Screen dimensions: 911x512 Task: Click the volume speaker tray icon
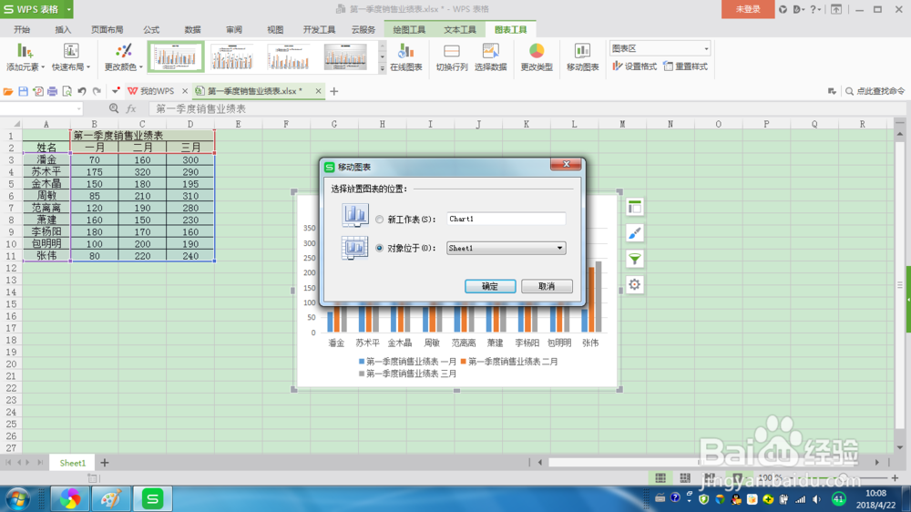[x=817, y=499]
